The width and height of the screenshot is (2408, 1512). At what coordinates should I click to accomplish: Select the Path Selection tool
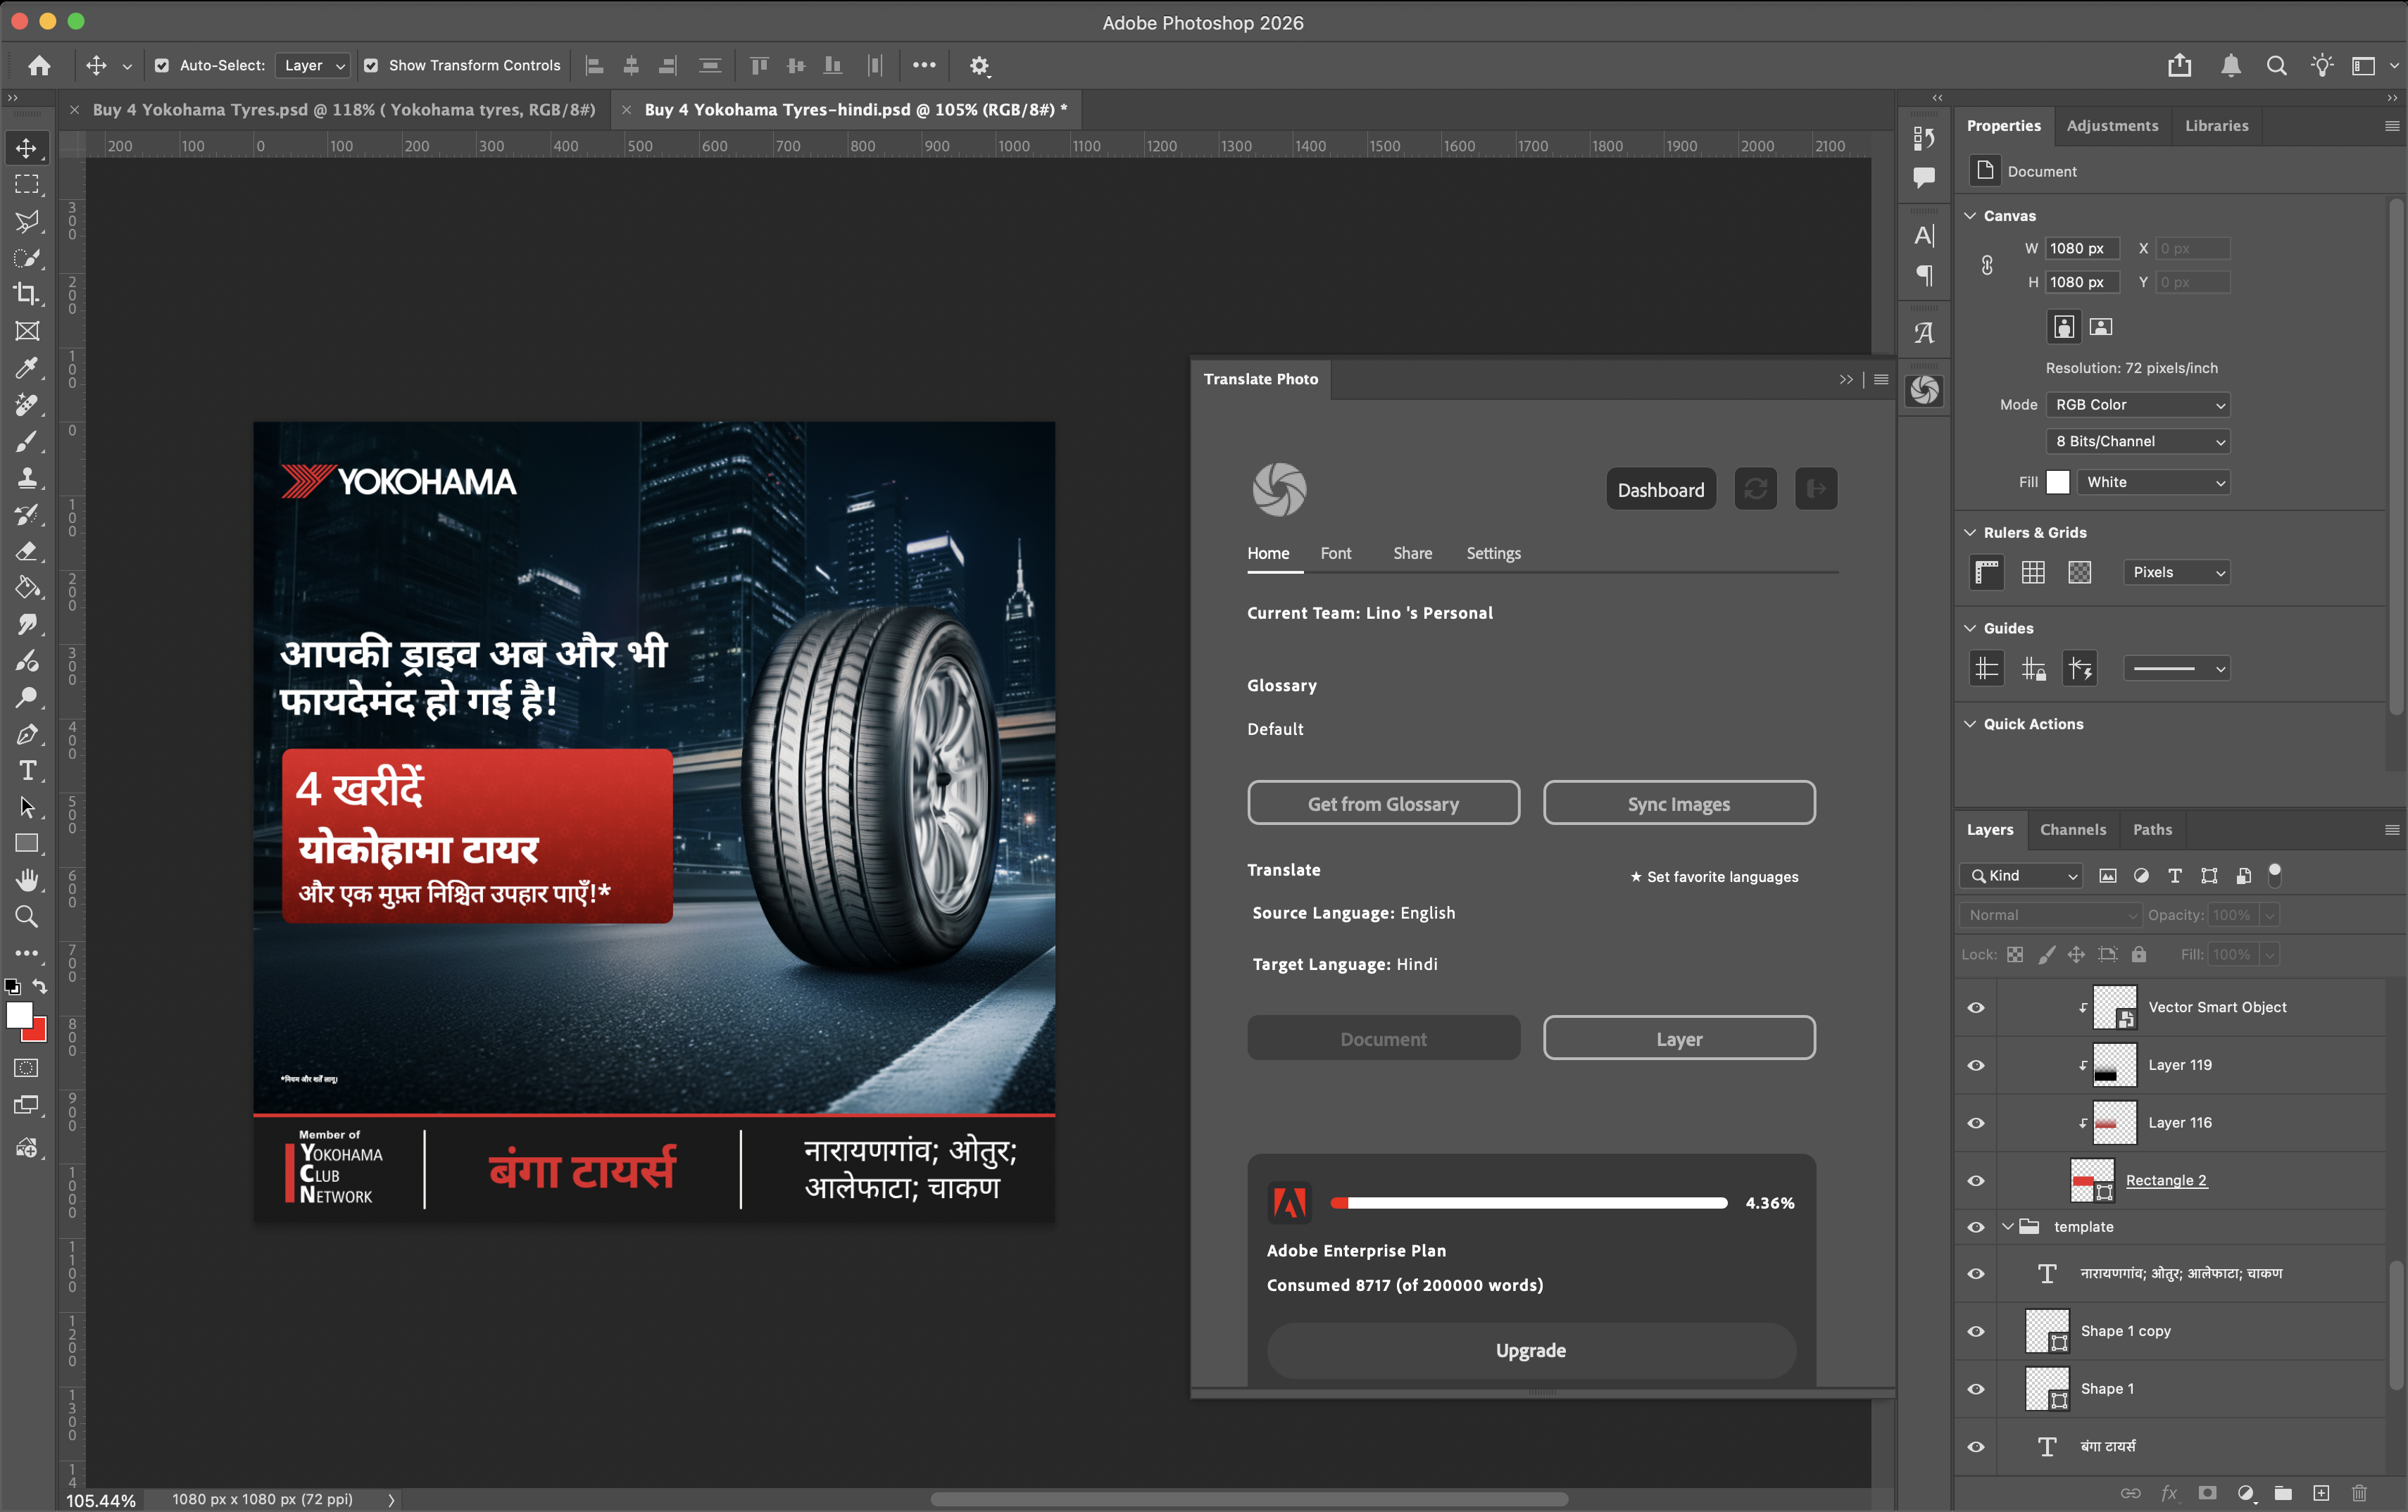27,807
